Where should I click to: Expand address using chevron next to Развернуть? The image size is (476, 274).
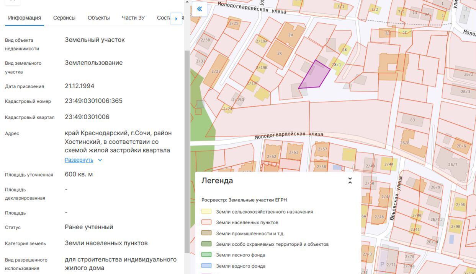pos(100,160)
